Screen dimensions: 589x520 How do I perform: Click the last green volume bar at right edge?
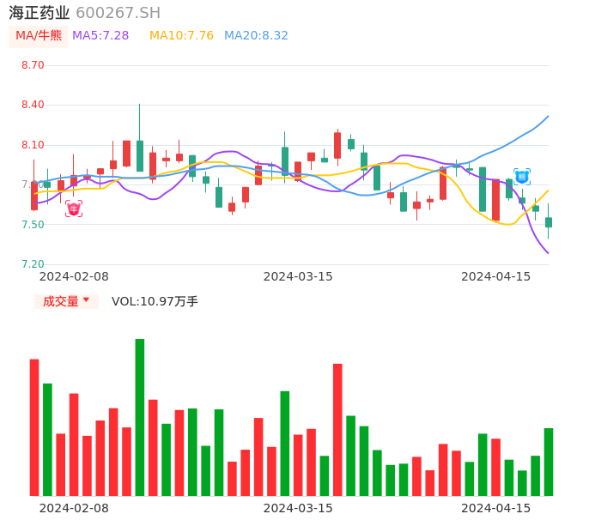(549, 462)
